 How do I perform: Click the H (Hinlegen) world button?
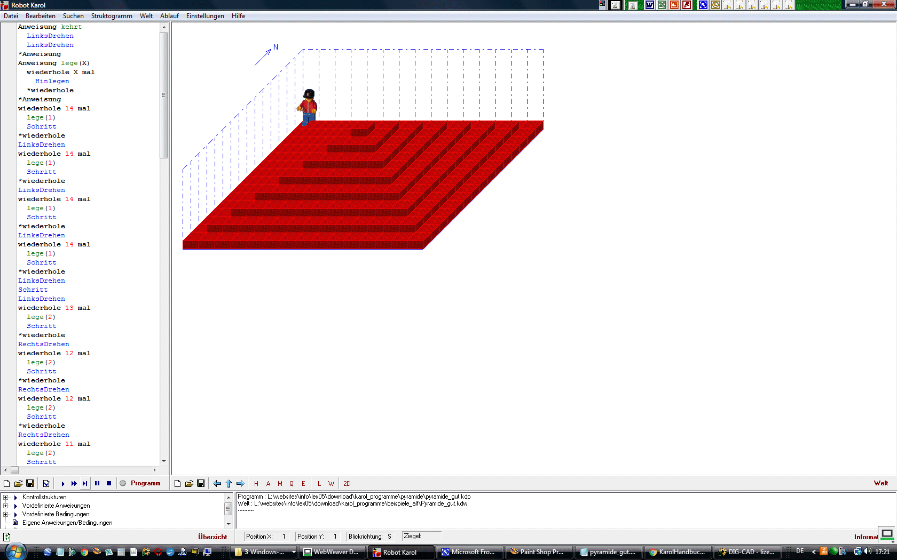[x=256, y=484]
